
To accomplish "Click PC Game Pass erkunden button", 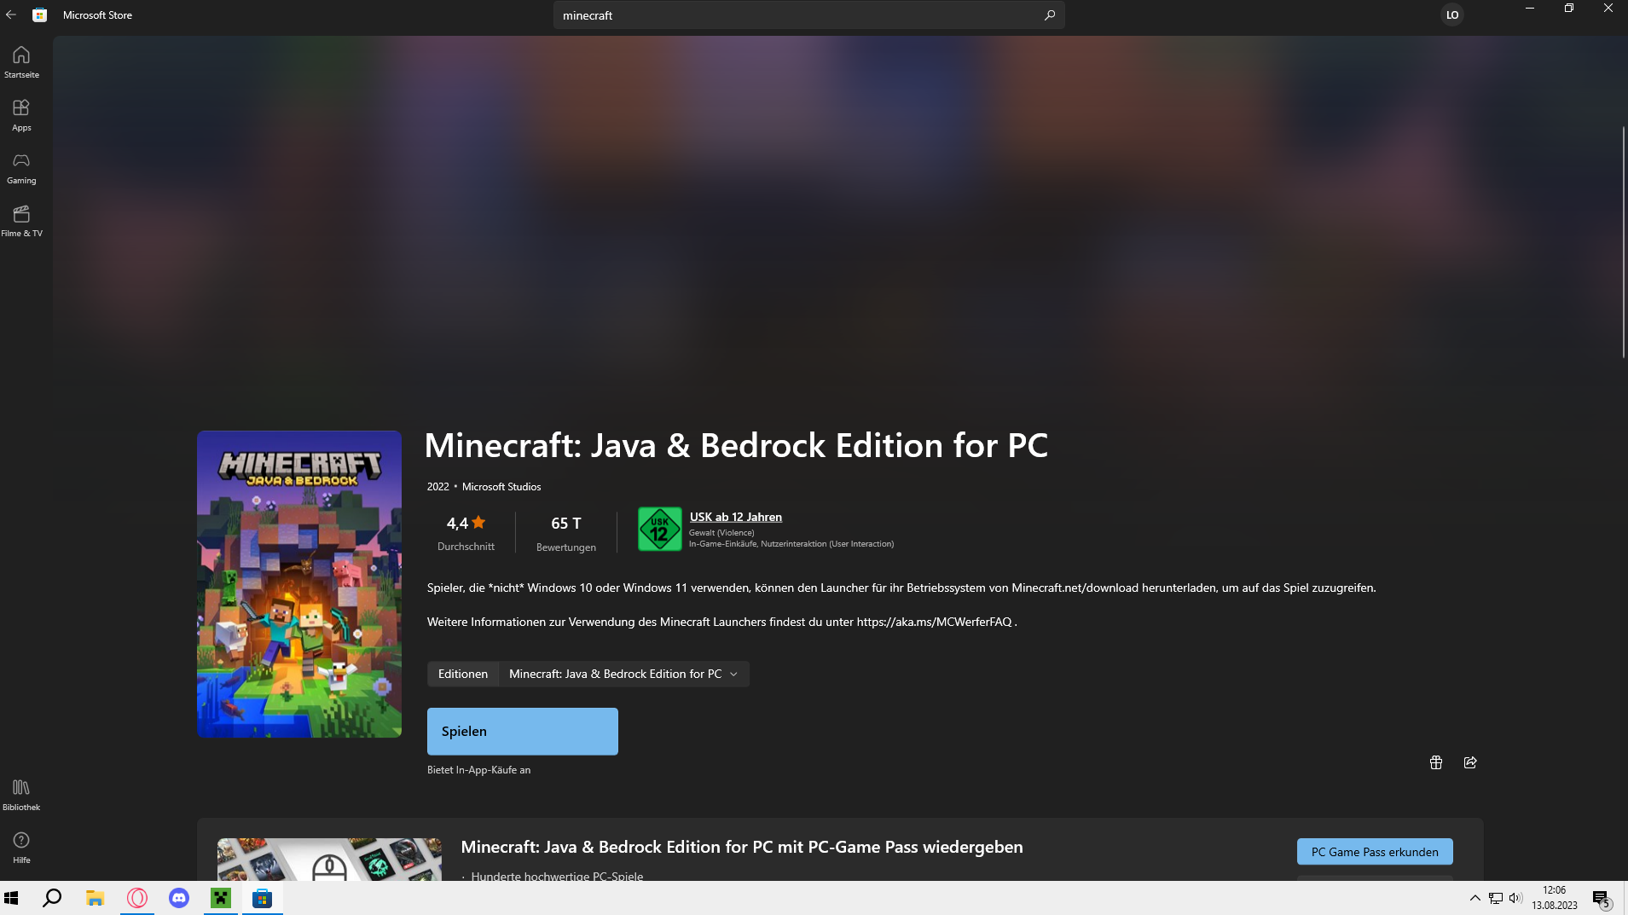I will 1375,852.
